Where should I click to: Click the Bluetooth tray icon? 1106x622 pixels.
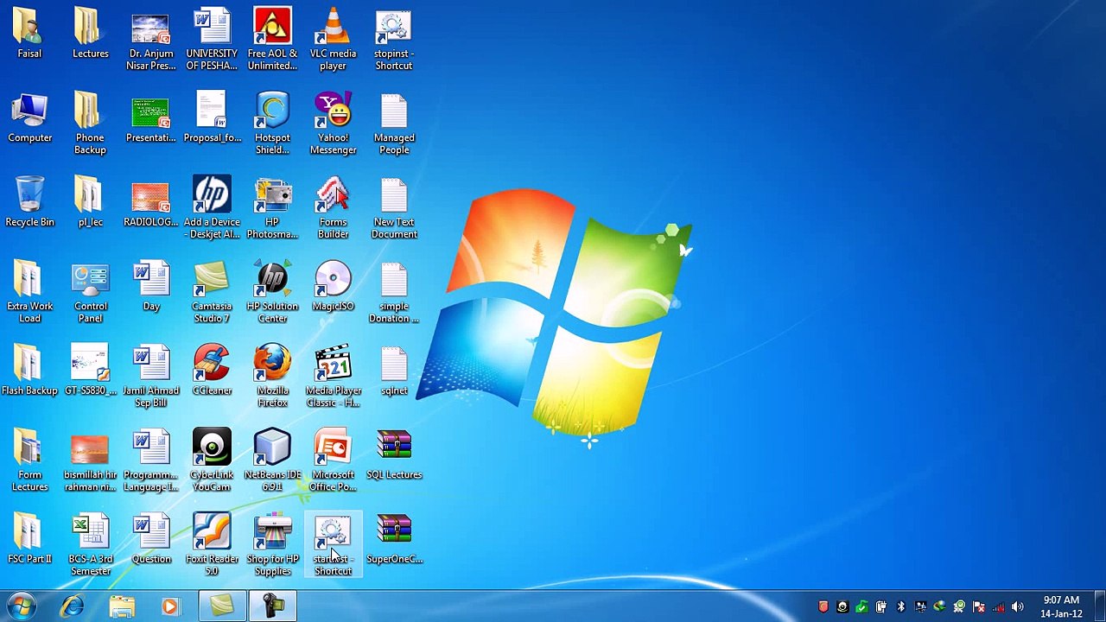[x=900, y=606]
